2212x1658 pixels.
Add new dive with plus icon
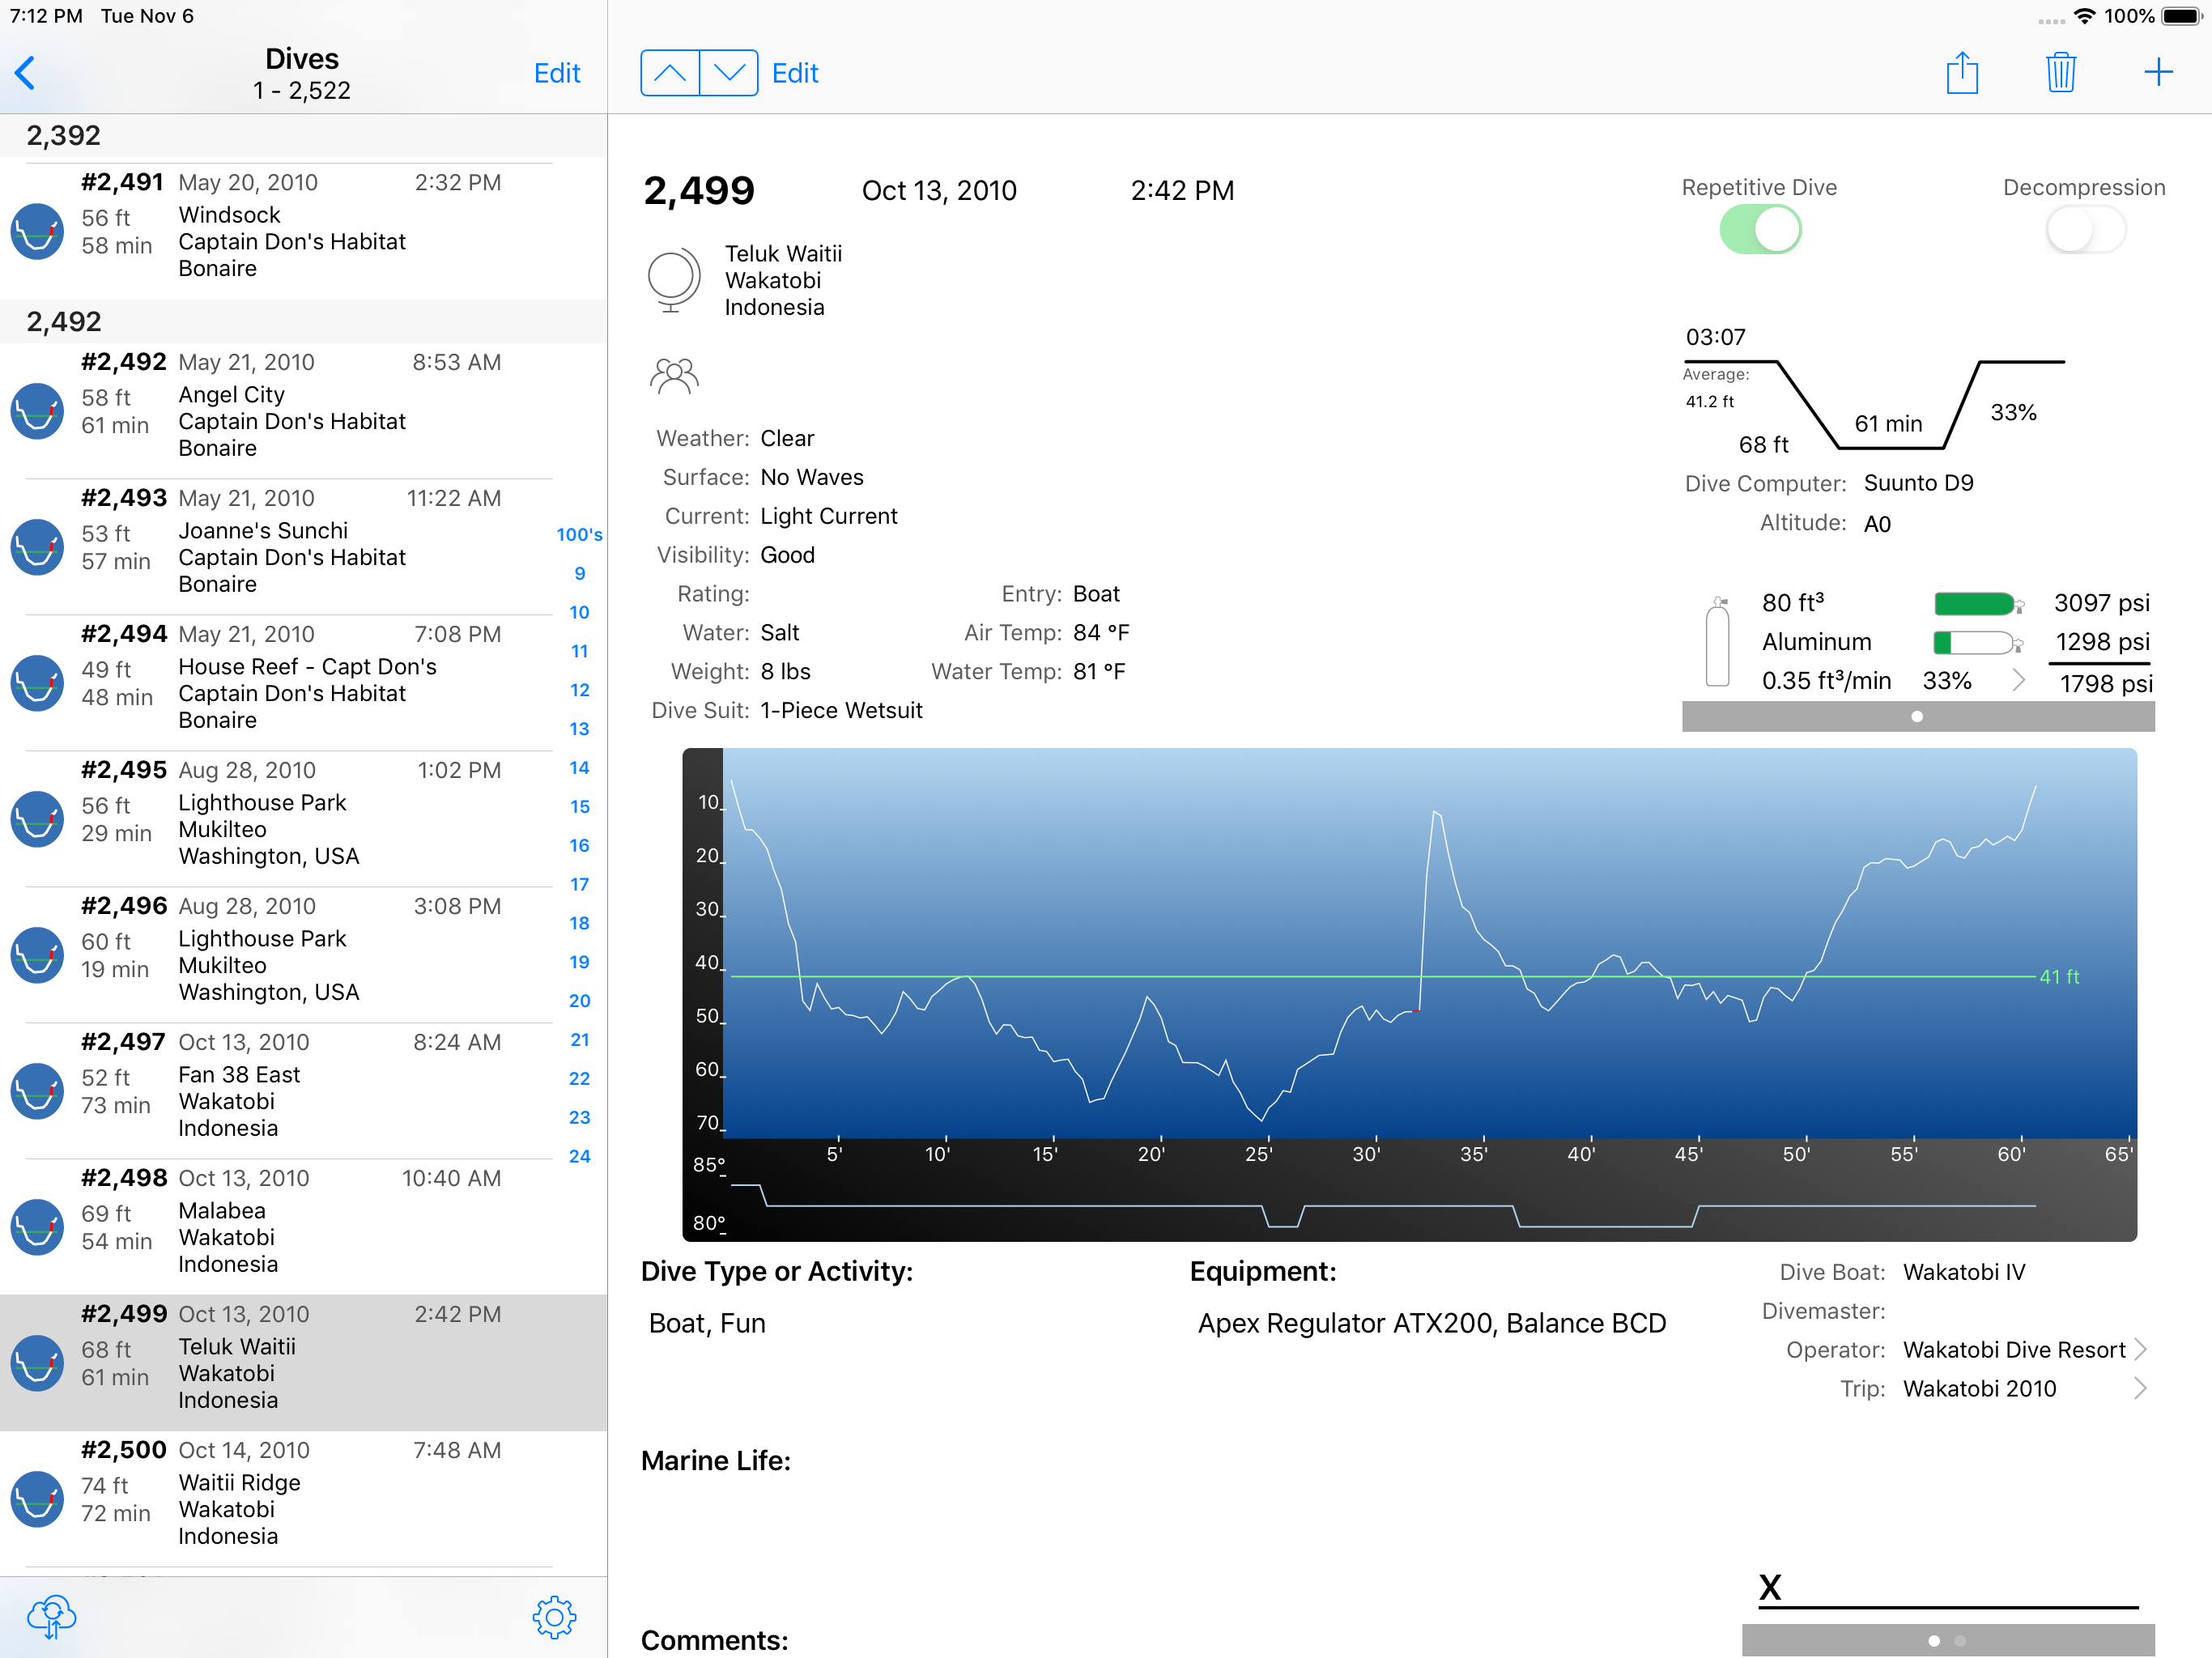[2158, 72]
